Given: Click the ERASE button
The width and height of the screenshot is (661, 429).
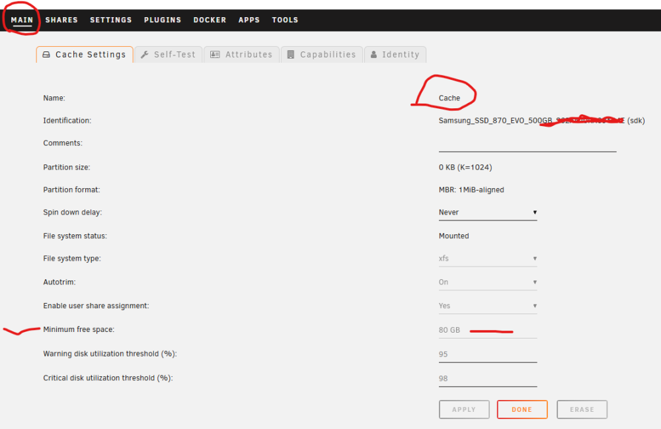Looking at the screenshot, I should point(582,410).
